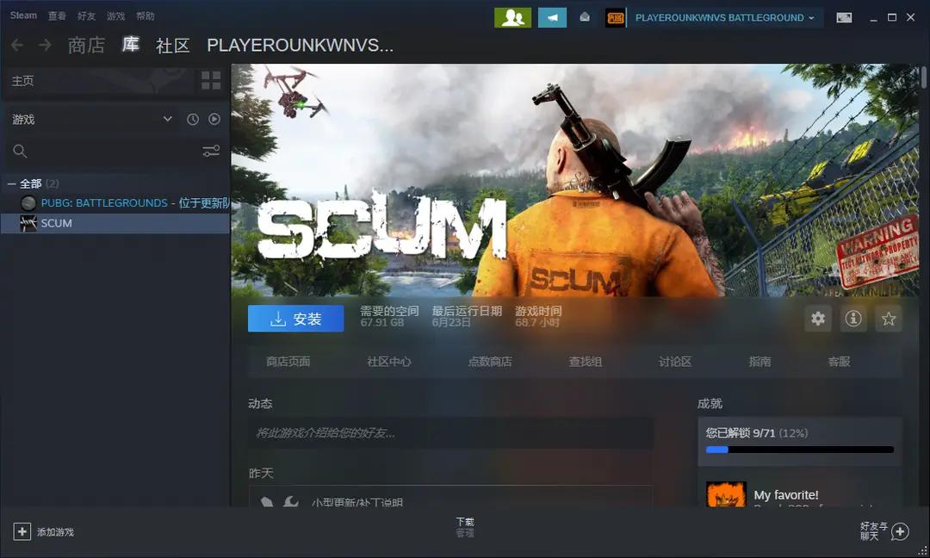Click the 成就 section heading

710,403
